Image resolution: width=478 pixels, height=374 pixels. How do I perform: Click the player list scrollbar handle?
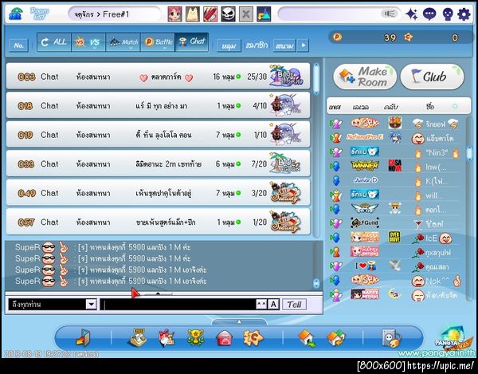coord(469,153)
